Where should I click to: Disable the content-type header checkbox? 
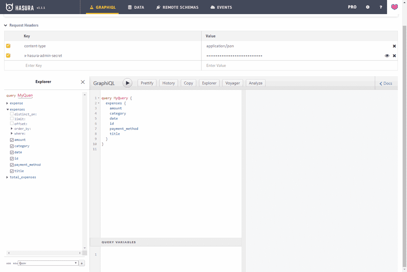coord(8,46)
